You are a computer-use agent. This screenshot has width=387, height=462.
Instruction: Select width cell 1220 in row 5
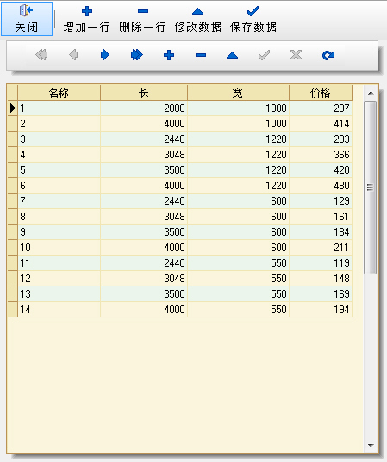[x=238, y=170]
